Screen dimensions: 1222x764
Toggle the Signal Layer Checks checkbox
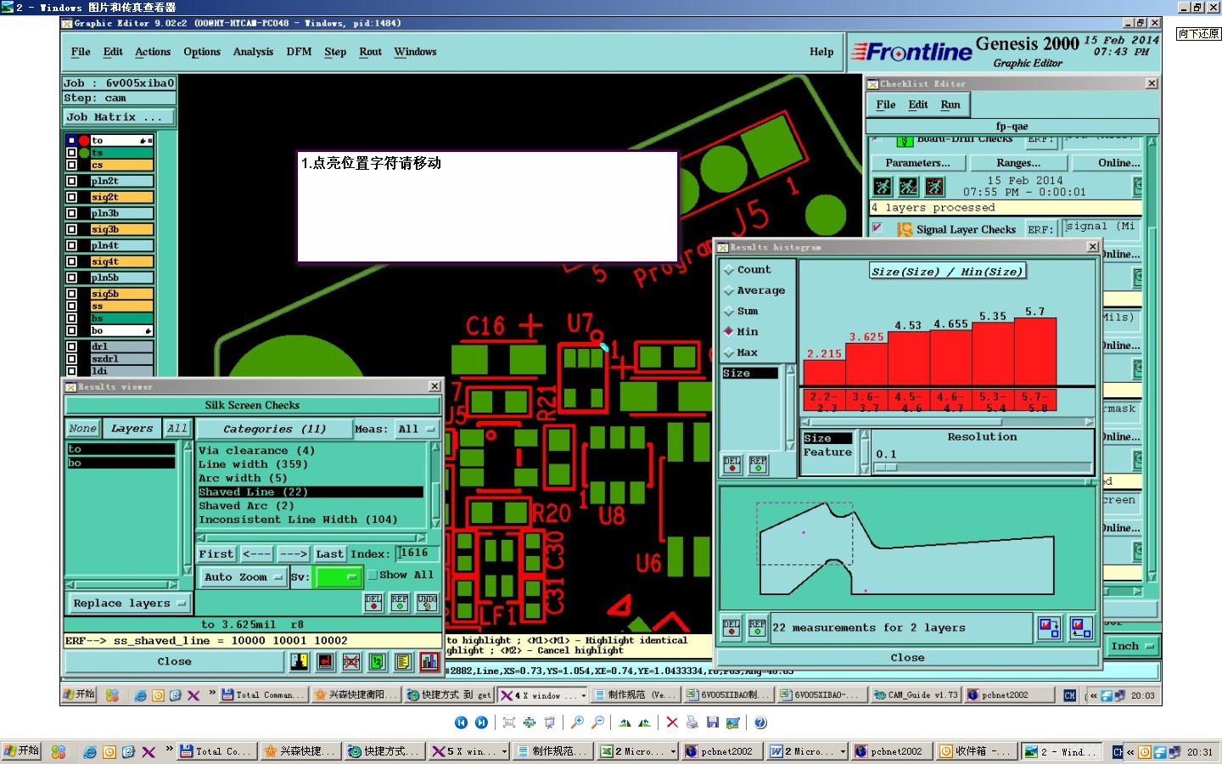pyautogui.click(x=877, y=228)
